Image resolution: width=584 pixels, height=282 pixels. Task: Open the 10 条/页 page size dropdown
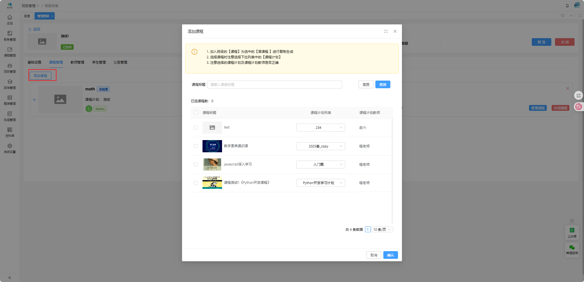click(x=382, y=230)
